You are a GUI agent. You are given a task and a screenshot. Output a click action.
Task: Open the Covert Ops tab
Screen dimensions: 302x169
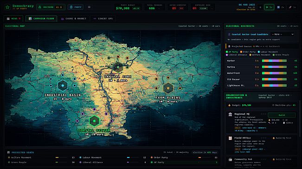coord(103,18)
